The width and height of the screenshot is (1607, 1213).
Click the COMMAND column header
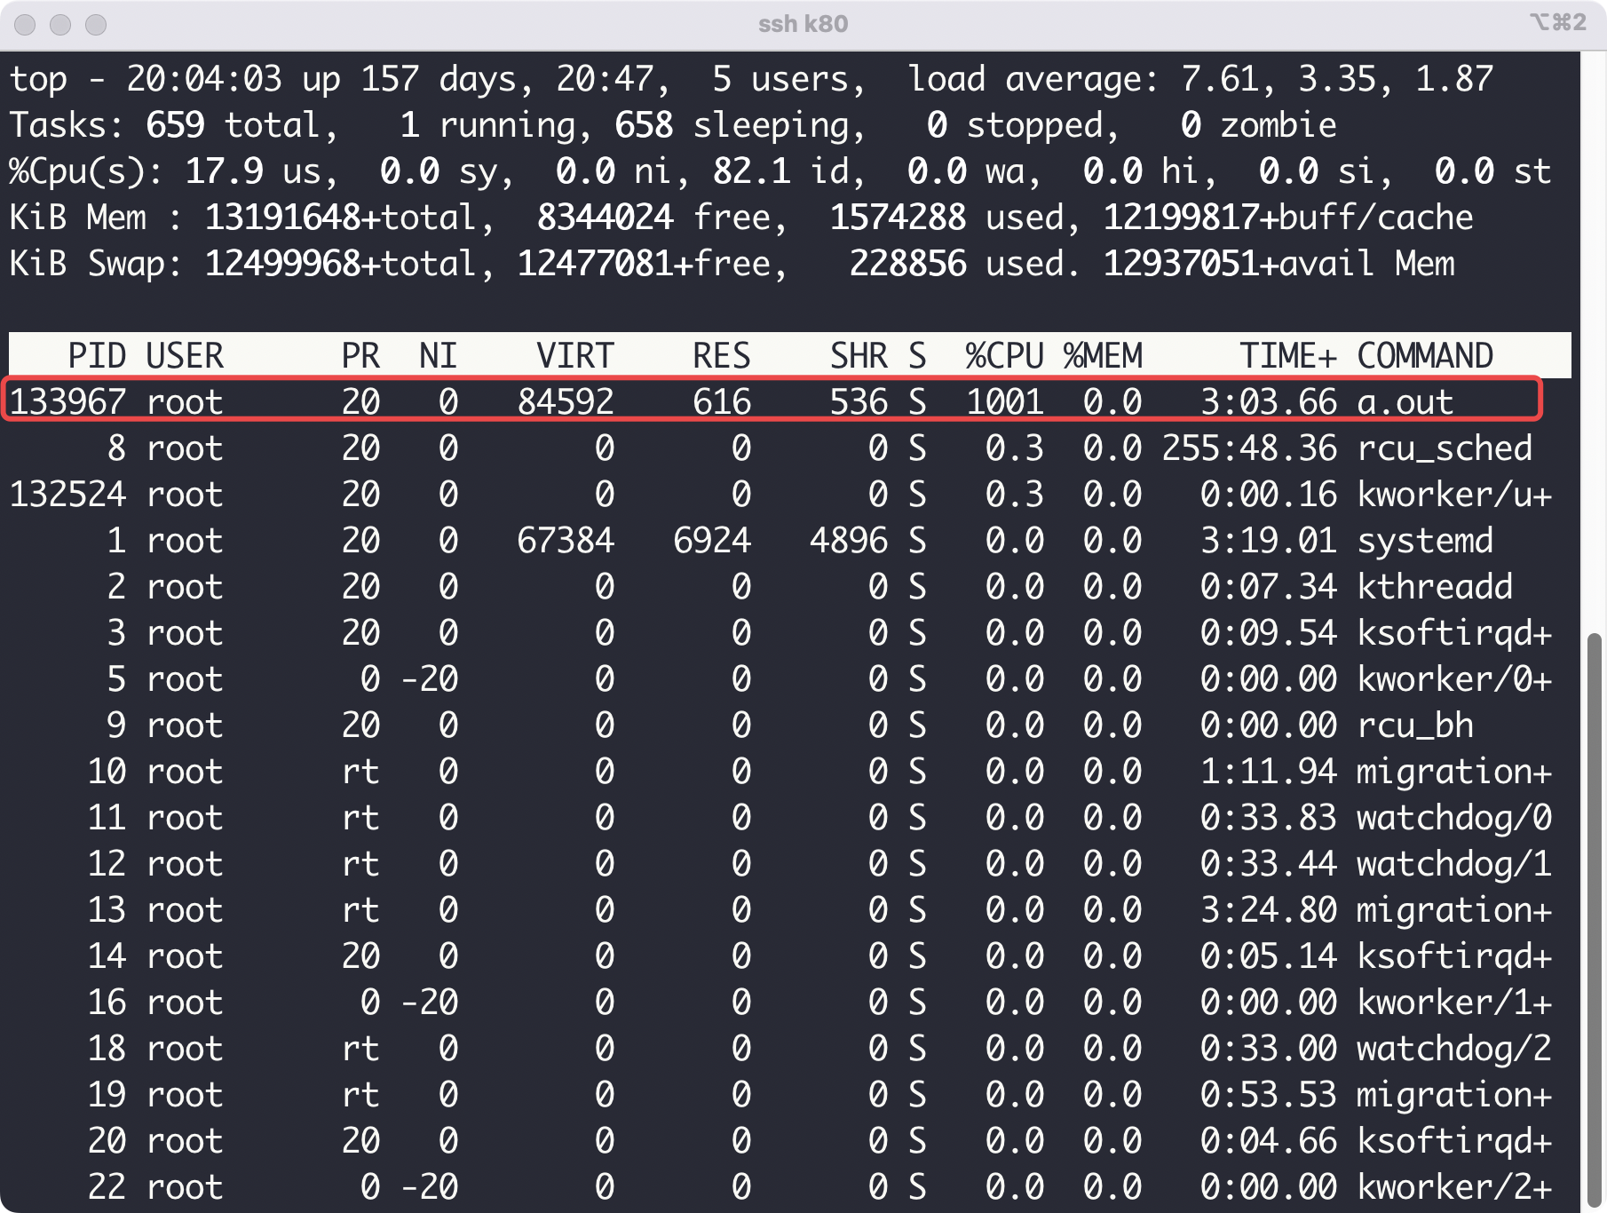1425,355
